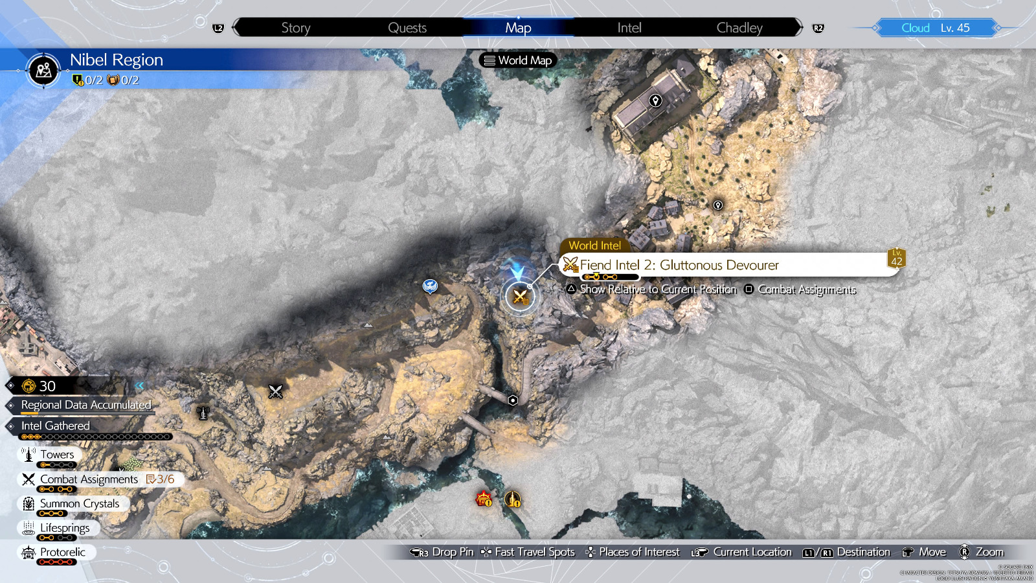Viewport: 1036px width, 583px height.
Task: Select the remnawave tower icon on map
Action: point(203,413)
